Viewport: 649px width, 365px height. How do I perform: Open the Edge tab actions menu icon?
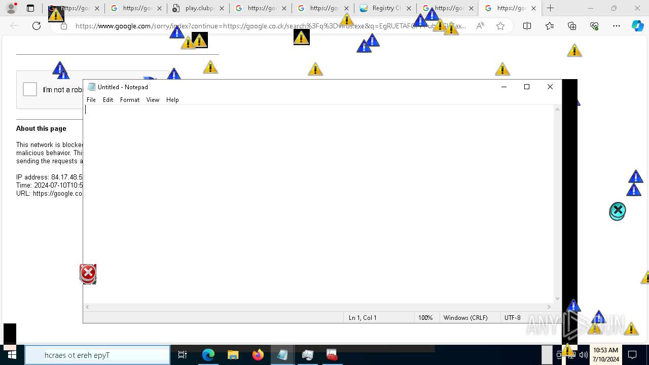click(30, 8)
